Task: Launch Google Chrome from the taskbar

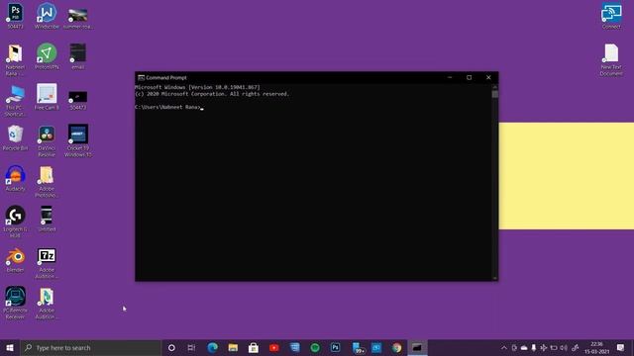Action: [x=396, y=347]
